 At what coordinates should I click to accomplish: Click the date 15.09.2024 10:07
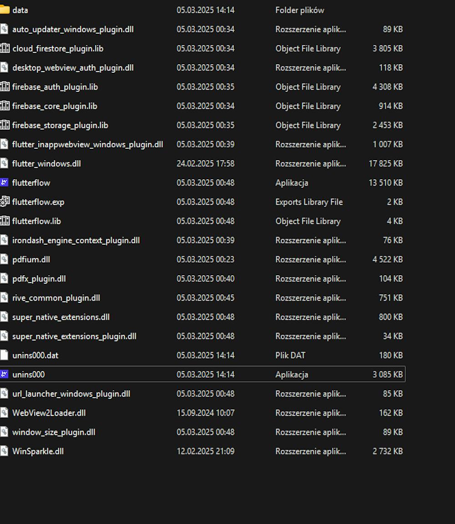(x=206, y=413)
